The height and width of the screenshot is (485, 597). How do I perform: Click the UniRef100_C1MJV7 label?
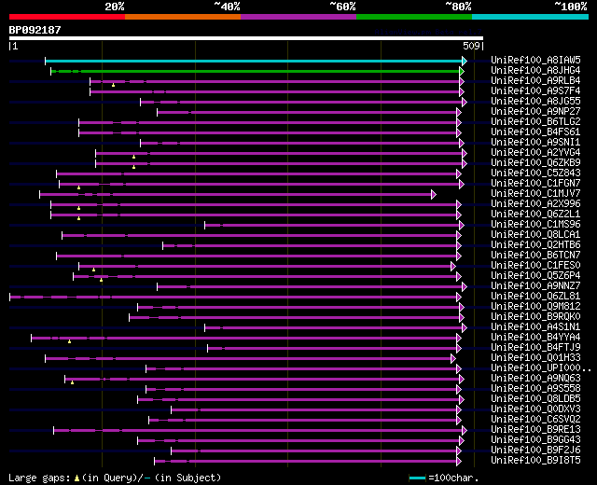click(535, 193)
